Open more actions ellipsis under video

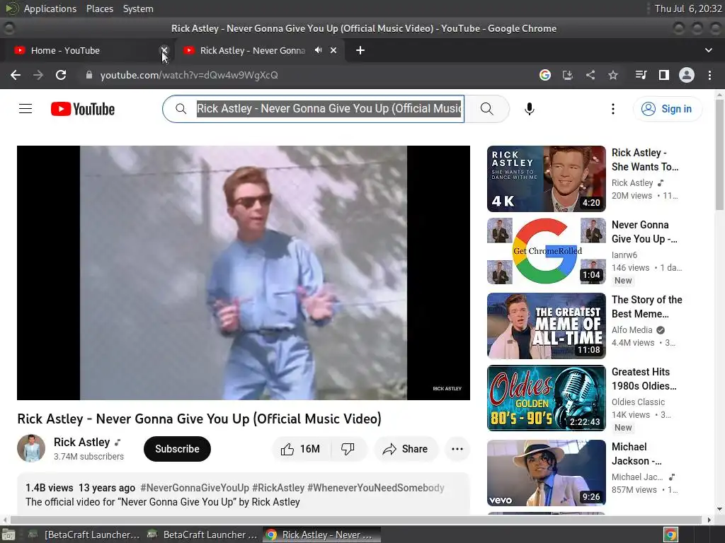pyautogui.click(x=457, y=449)
